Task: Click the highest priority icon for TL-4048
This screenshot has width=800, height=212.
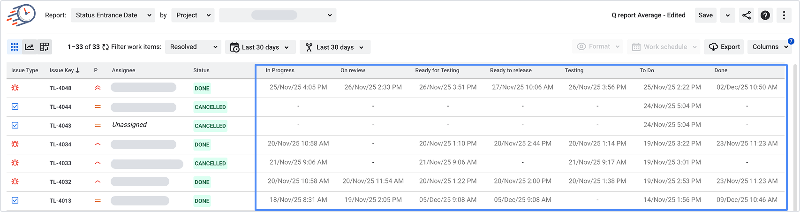Action: [98, 88]
